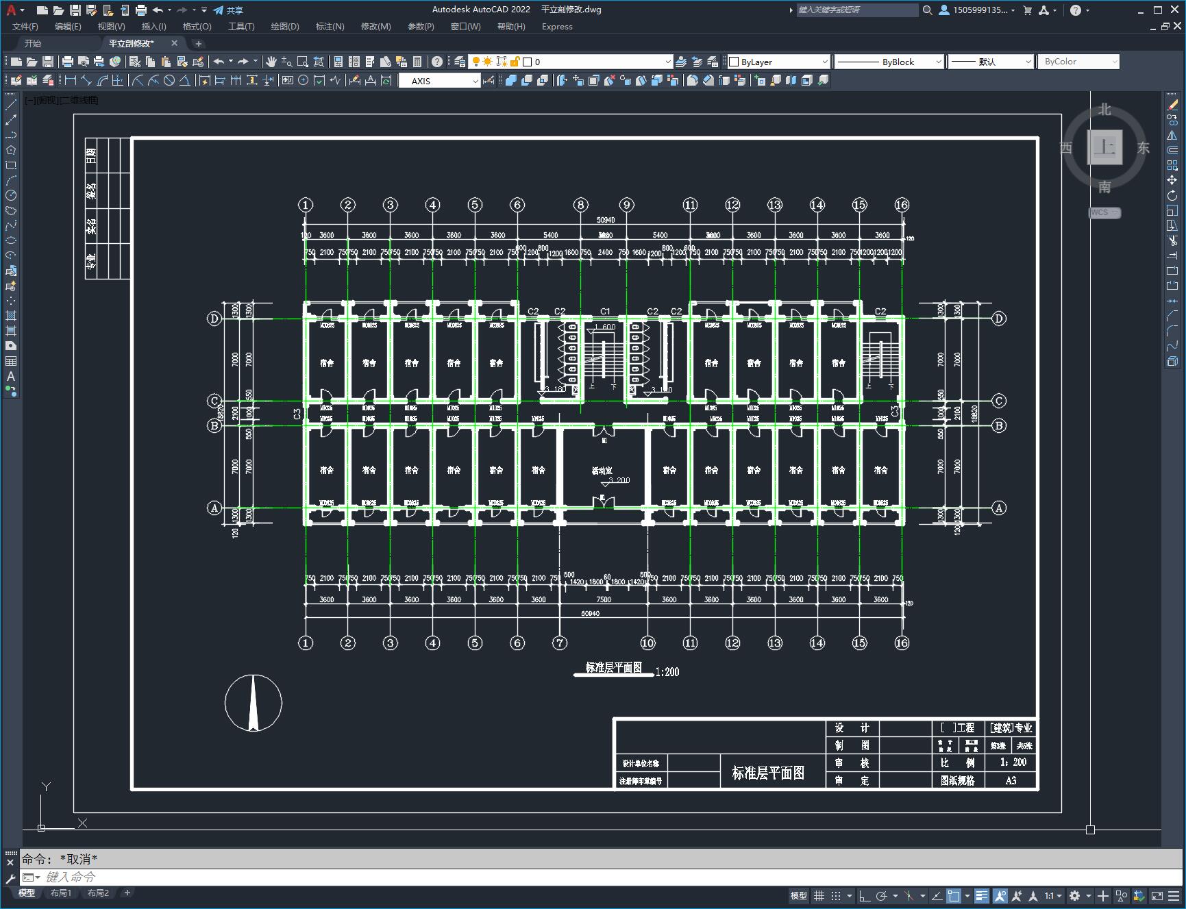The image size is (1186, 909).
Task: Click the 上 face of the ViewCube
Action: [1104, 147]
